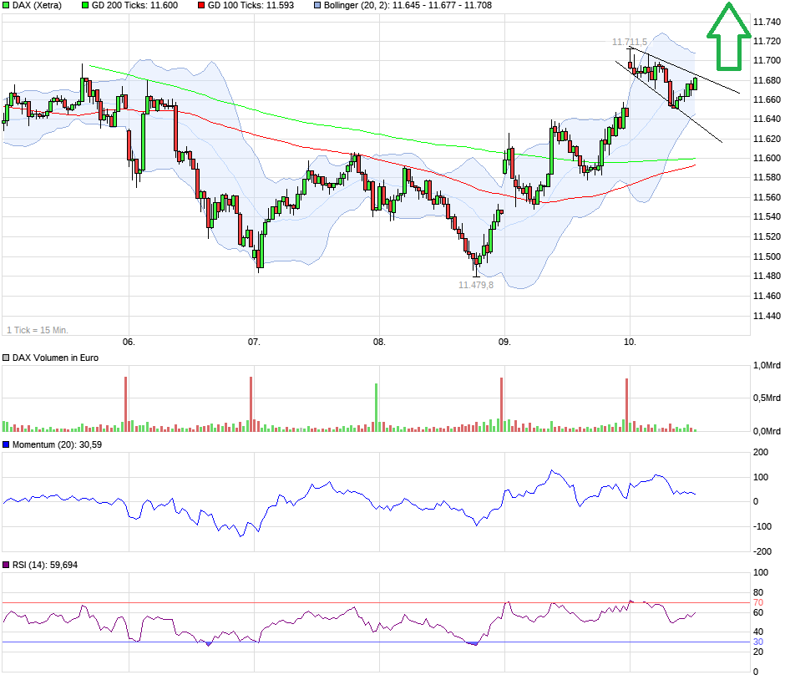Viewport: 785px width, 680px height.
Task: Click the green GD 200 Ticks legend swatch
Action: 85,6
